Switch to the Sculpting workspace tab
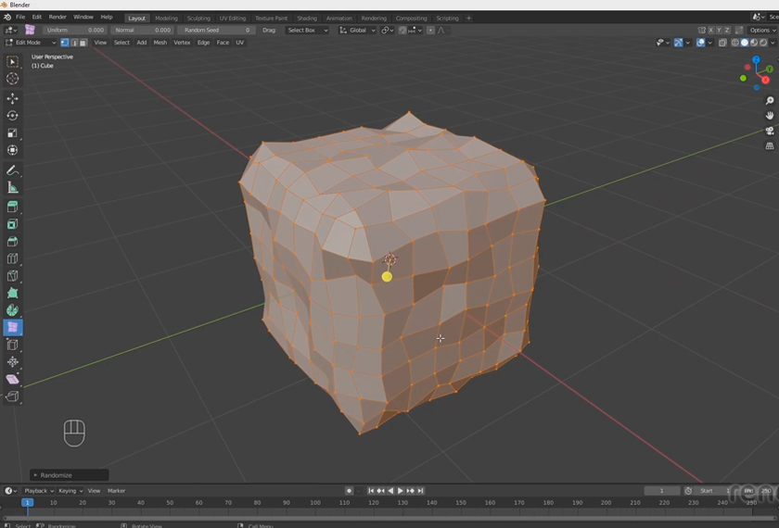 point(198,18)
